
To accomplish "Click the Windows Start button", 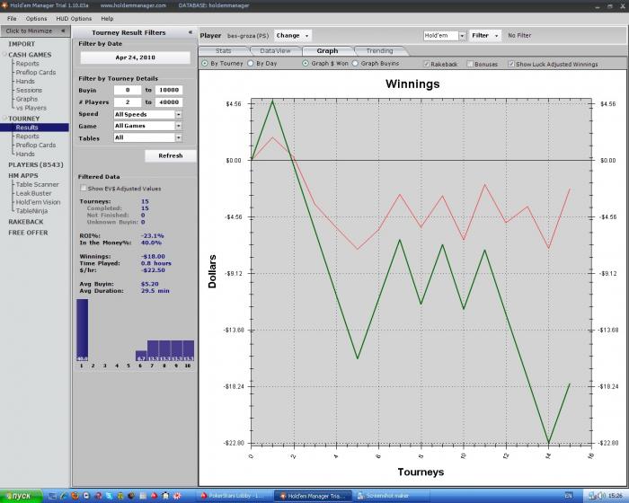I will [21, 496].
